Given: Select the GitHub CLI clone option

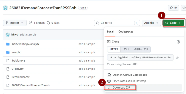Looking at the screenshot, I should click(x=141, y=49).
